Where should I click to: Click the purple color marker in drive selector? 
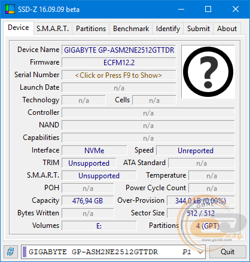click(25, 252)
